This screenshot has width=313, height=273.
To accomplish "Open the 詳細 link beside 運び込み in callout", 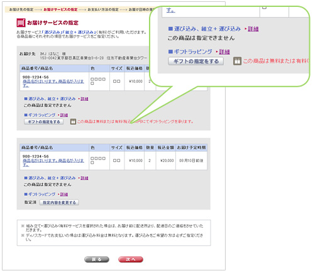I will (x=253, y=29).
